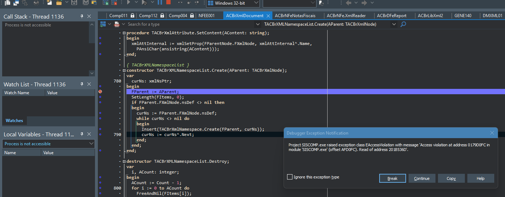Switch to the NFEE001 editor tab
Viewport: 505px width, 197px height.
click(206, 16)
